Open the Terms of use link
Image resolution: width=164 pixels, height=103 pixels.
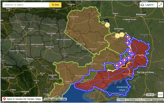tap(158, 100)
